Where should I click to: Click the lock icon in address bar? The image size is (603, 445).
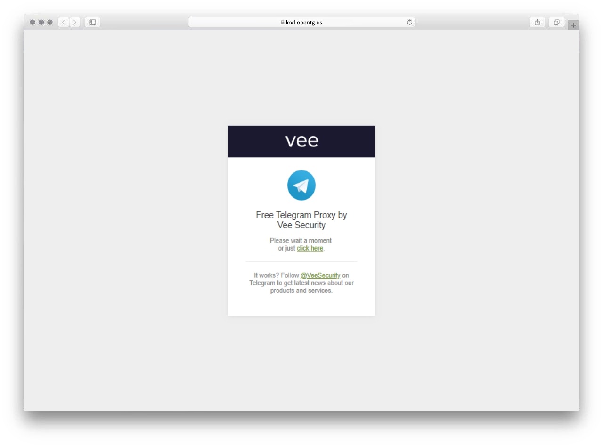283,22
